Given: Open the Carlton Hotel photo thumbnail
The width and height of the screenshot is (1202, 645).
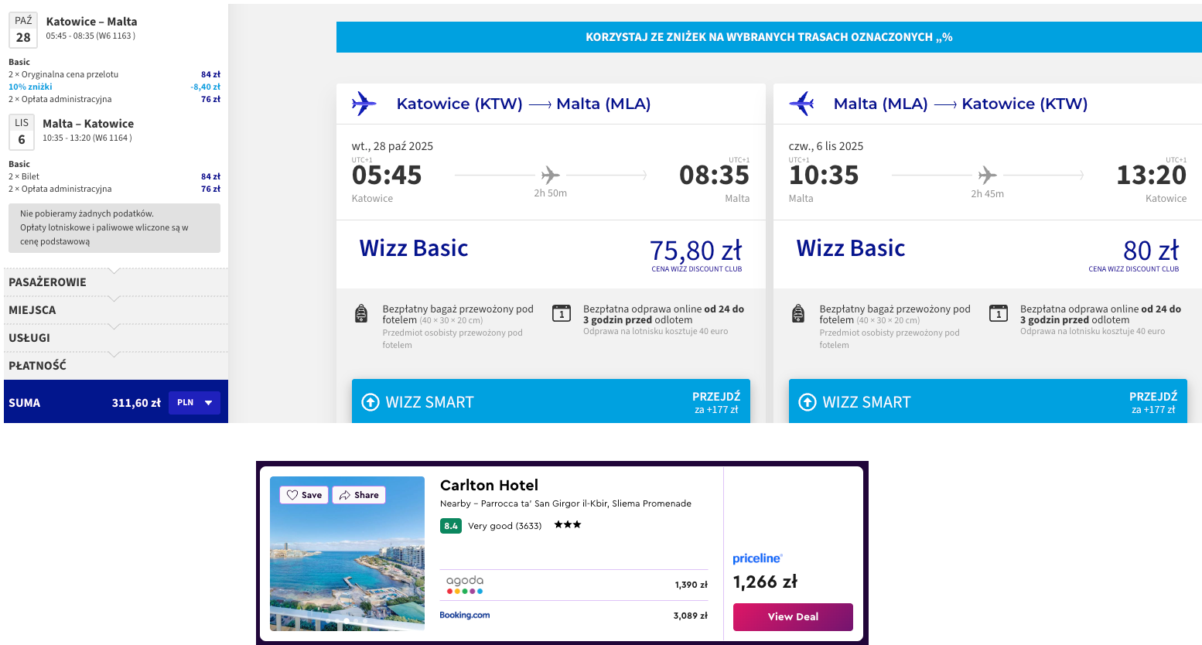Looking at the screenshot, I should point(347,554).
